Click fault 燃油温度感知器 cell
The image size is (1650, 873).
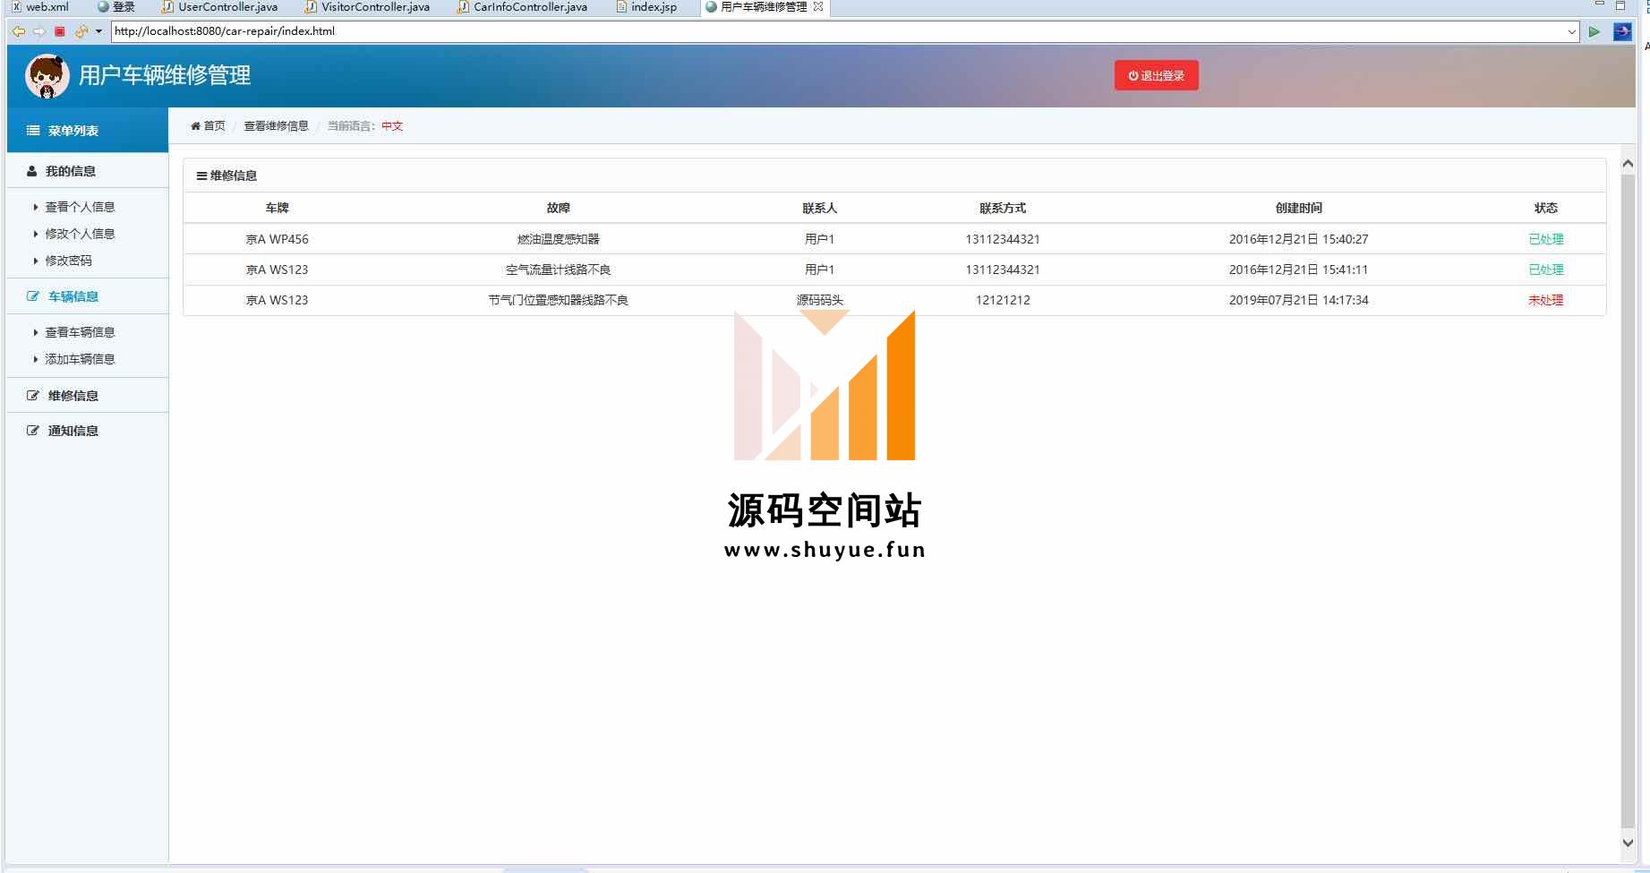point(558,239)
